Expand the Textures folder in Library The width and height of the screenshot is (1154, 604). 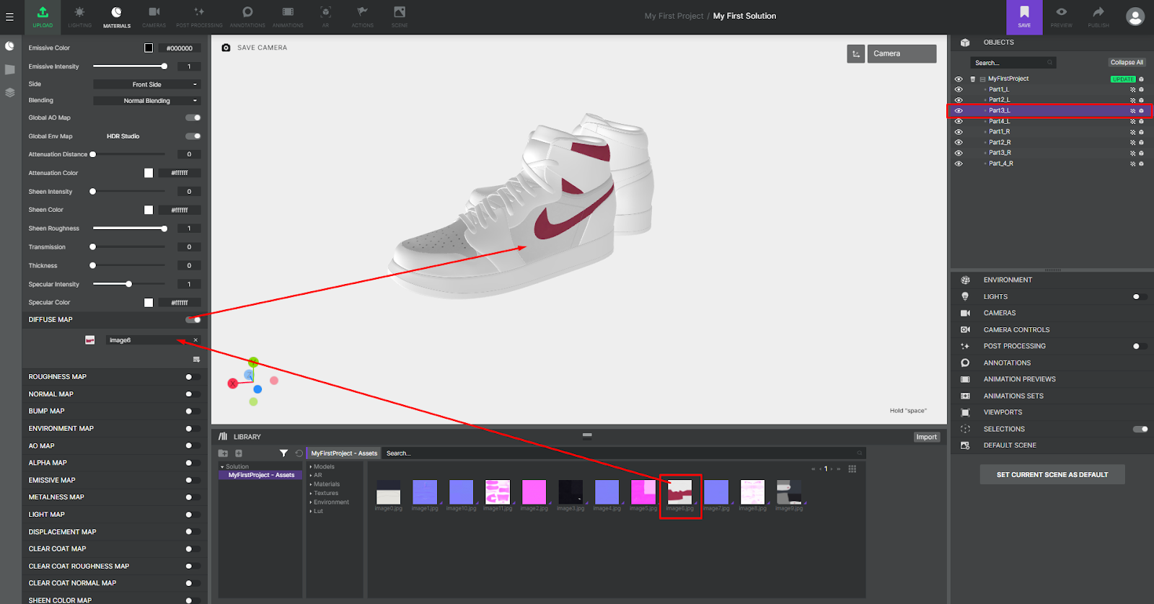311,494
